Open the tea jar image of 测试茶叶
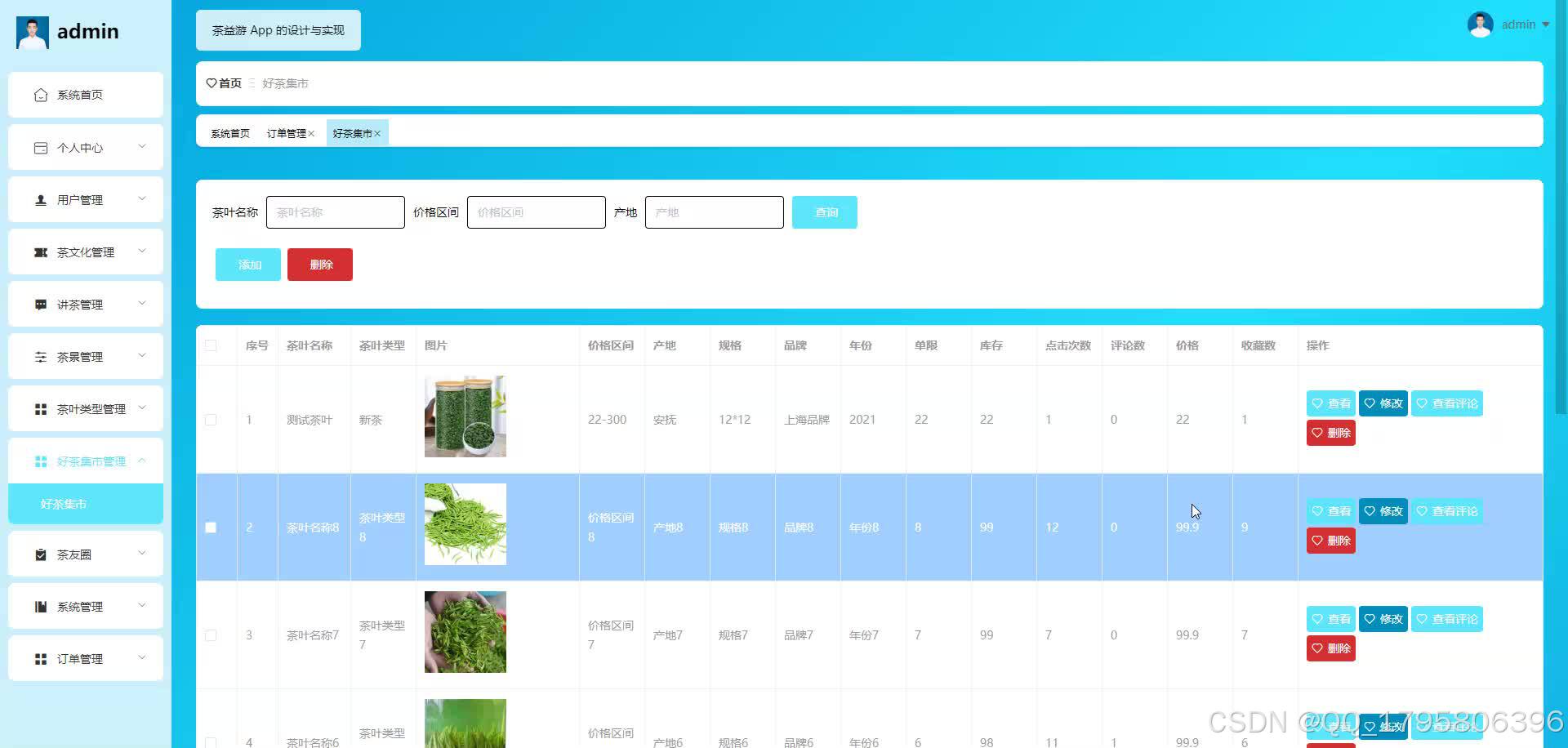Viewport: 1568px width, 748px height. [465, 416]
